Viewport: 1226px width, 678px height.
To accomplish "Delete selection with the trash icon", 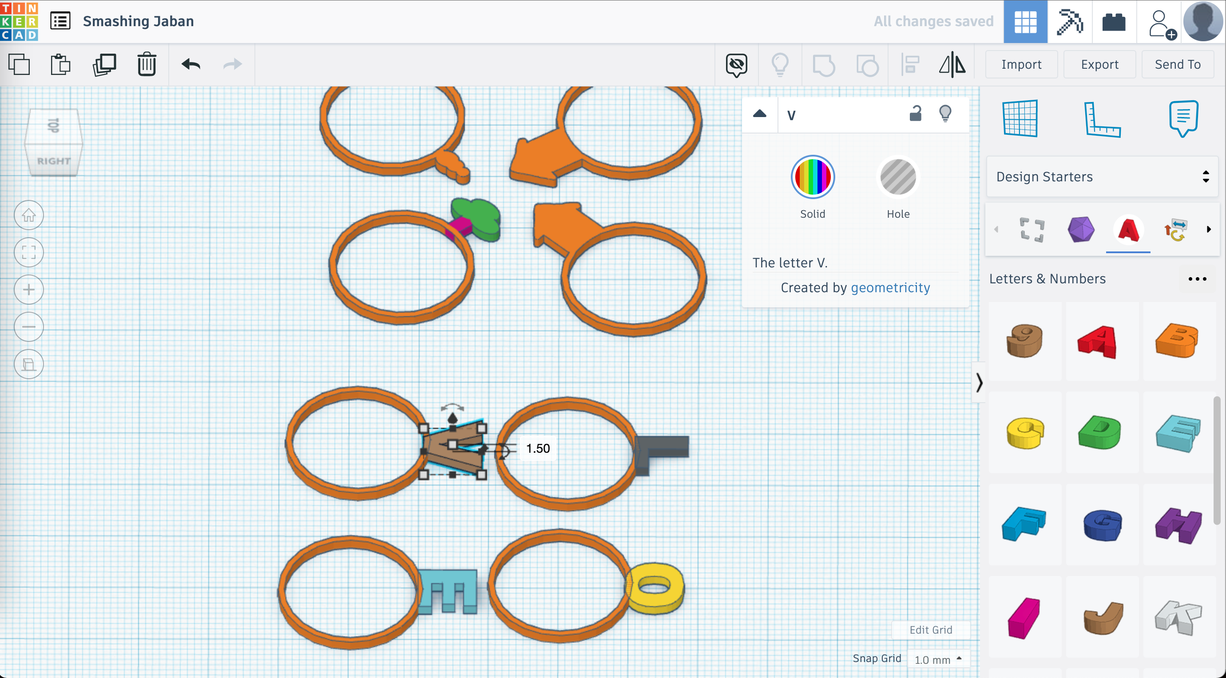I will [147, 64].
